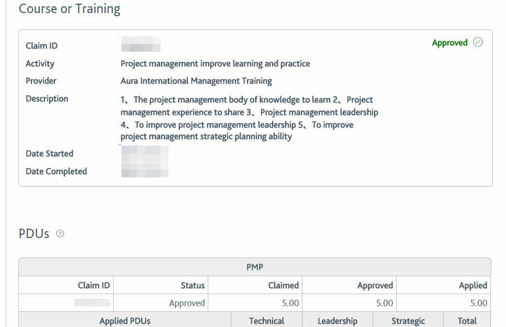Click the Leadership column header
The image size is (506, 327).
338,321
